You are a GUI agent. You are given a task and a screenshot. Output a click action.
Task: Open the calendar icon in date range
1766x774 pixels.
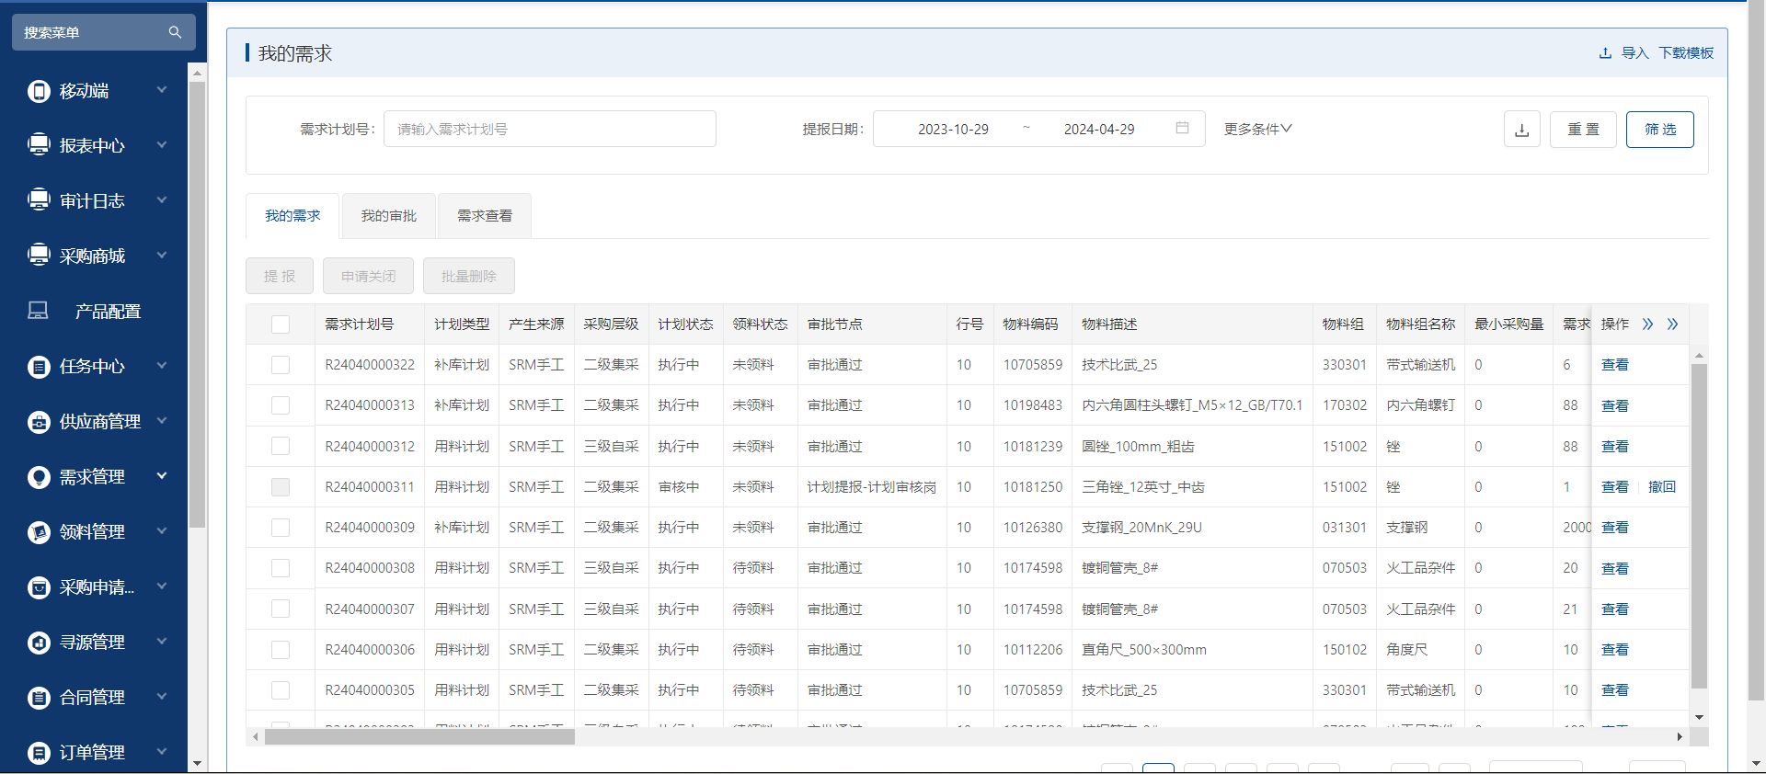1182,128
